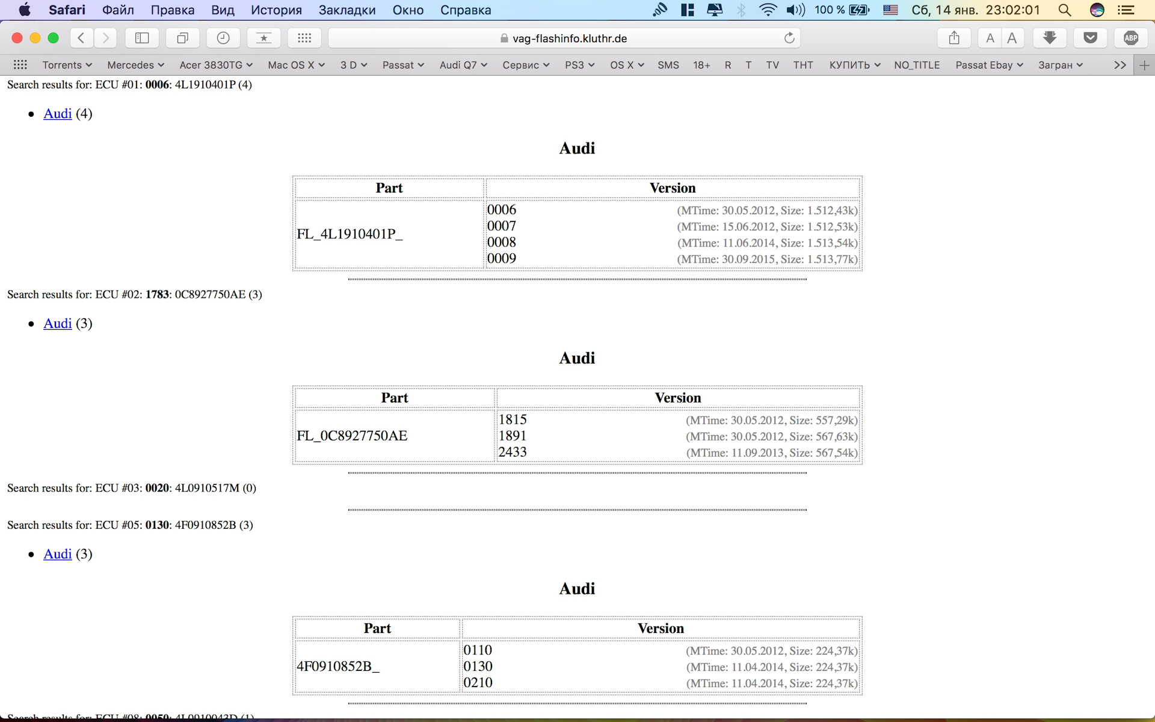Open the battery status menu
The image size is (1155, 722).
[x=842, y=10]
